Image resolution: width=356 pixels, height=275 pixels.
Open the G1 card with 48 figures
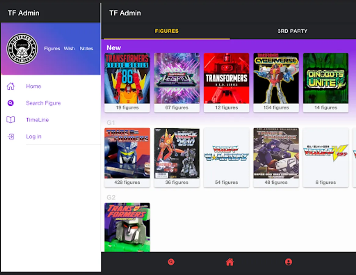point(276,158)
